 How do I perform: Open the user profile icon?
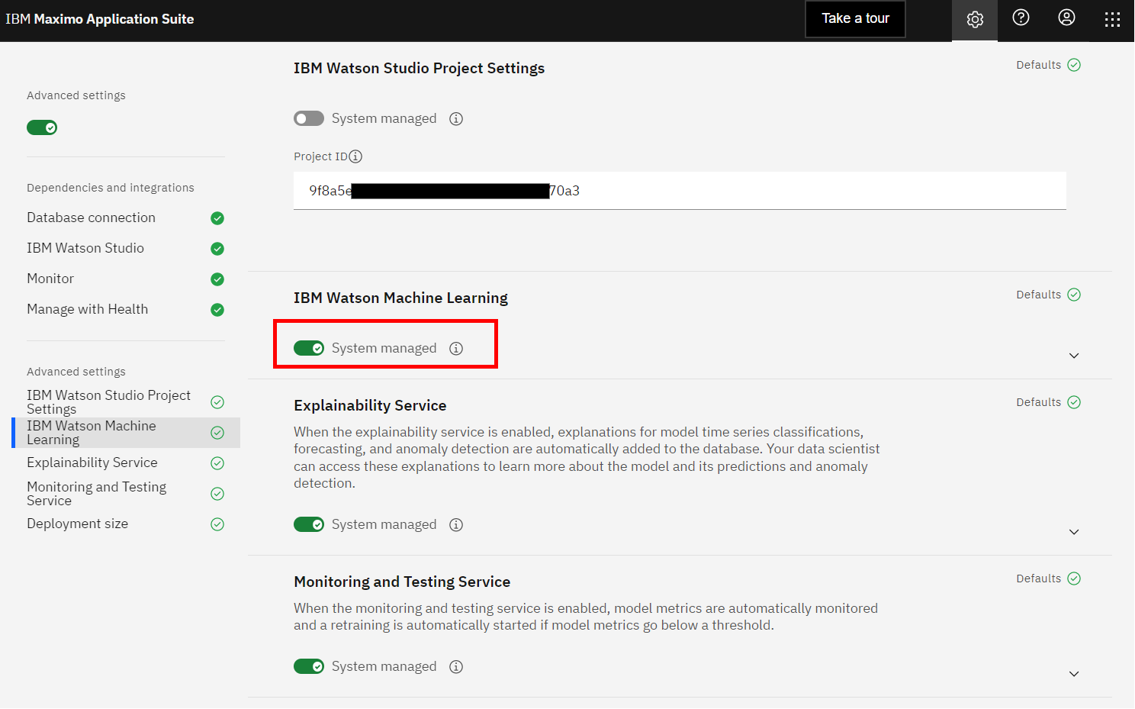pyautogui.click(x=1066, y=18)
